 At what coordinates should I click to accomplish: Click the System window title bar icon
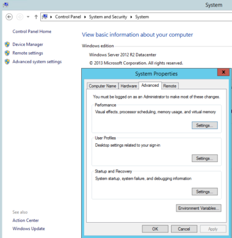[5, 4]
